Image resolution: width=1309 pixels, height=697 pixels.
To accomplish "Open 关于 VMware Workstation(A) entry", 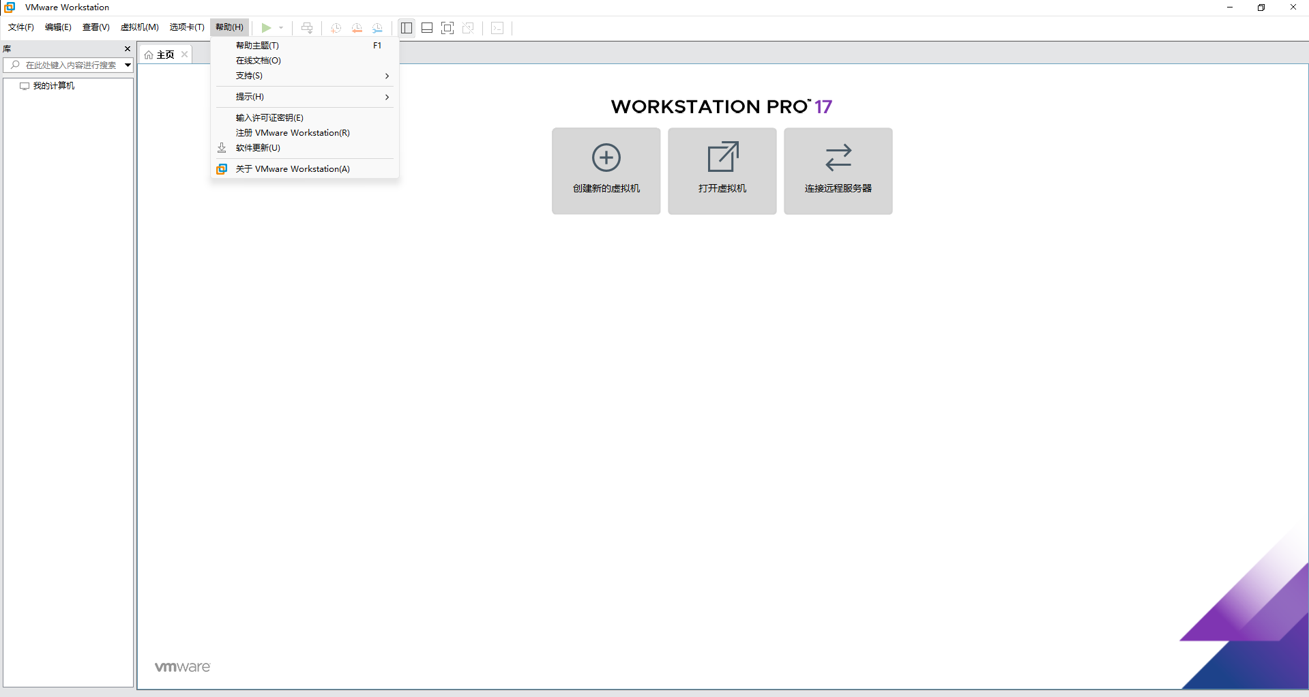I will click(305, 169).
